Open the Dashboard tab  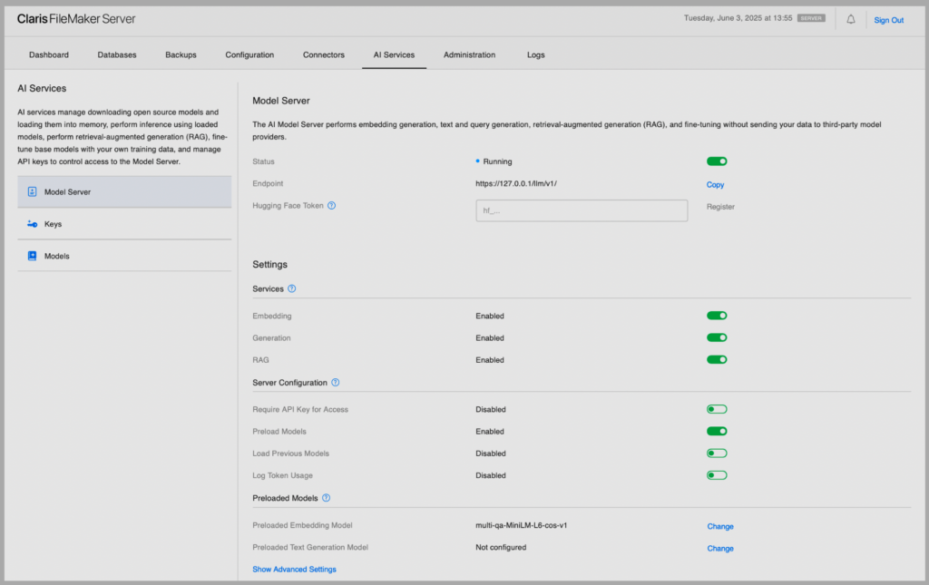click(x=49, y=54)
